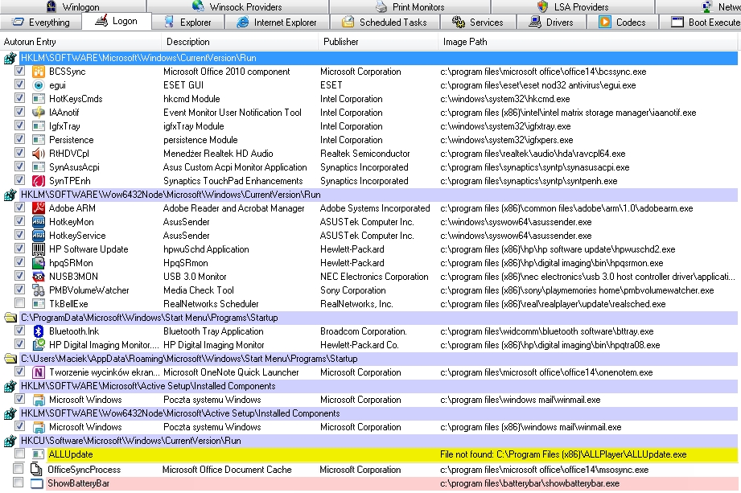Open the LSA Providers tab

click(x=573, y=6)
